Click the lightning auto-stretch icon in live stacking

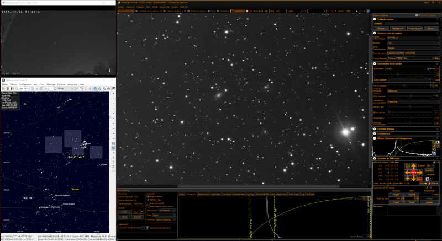pyautogui.click(x=364, y=199)
